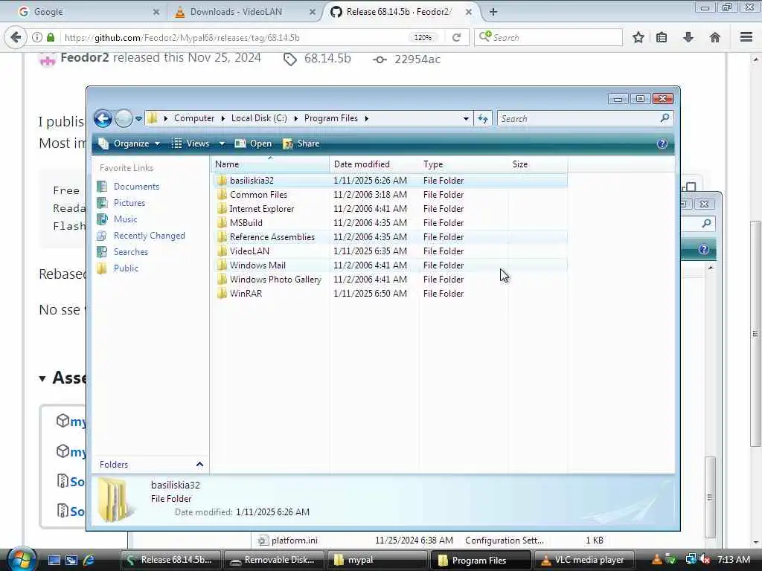
Task: Open a new browser tab with plus
Action: click(493, 12)
